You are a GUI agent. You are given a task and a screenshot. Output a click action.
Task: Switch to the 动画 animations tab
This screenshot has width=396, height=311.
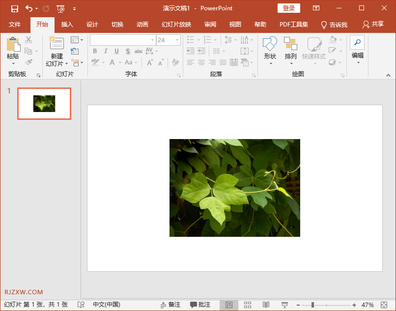tap(142, 25)
